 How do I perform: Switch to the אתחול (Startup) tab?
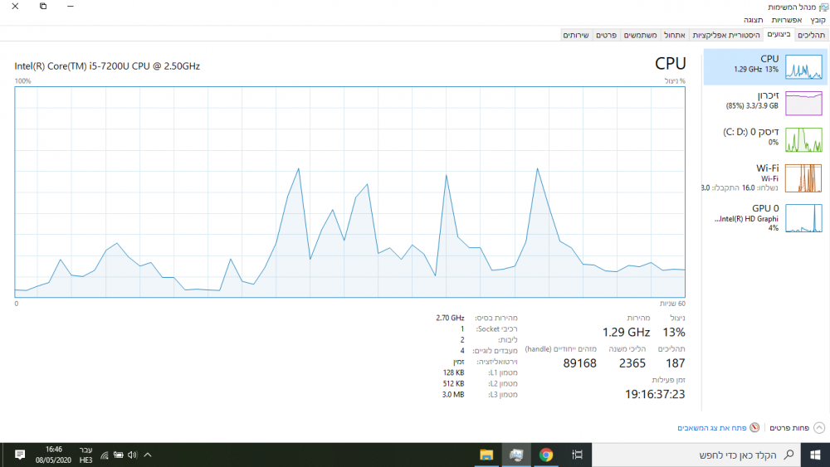674,35
